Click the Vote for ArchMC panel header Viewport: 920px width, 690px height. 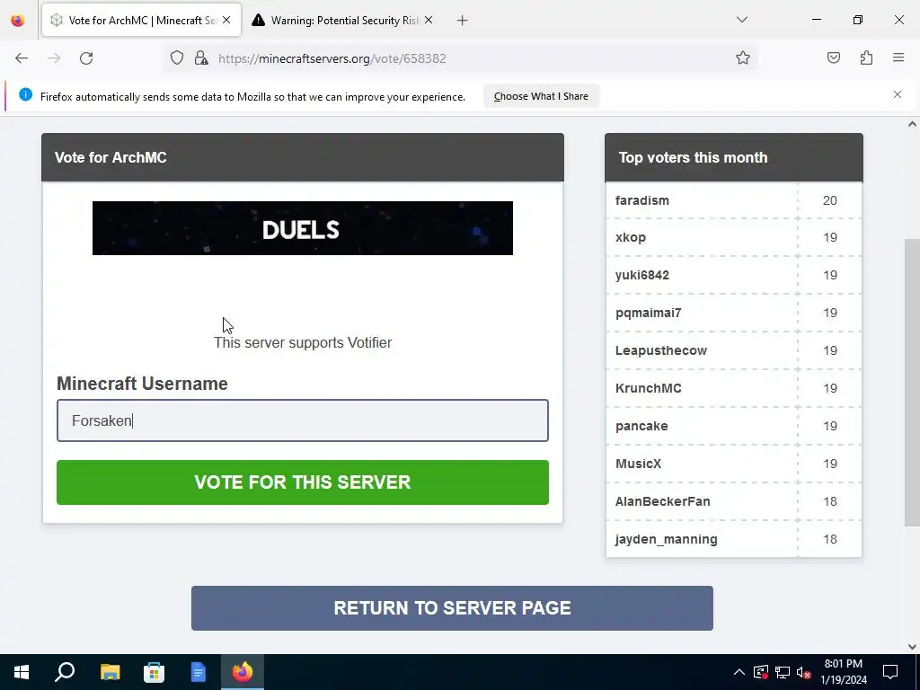click(x=303, y=157)
